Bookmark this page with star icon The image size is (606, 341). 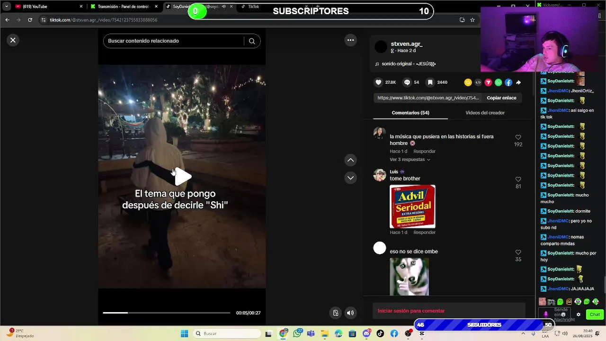[x=472, y=20]
